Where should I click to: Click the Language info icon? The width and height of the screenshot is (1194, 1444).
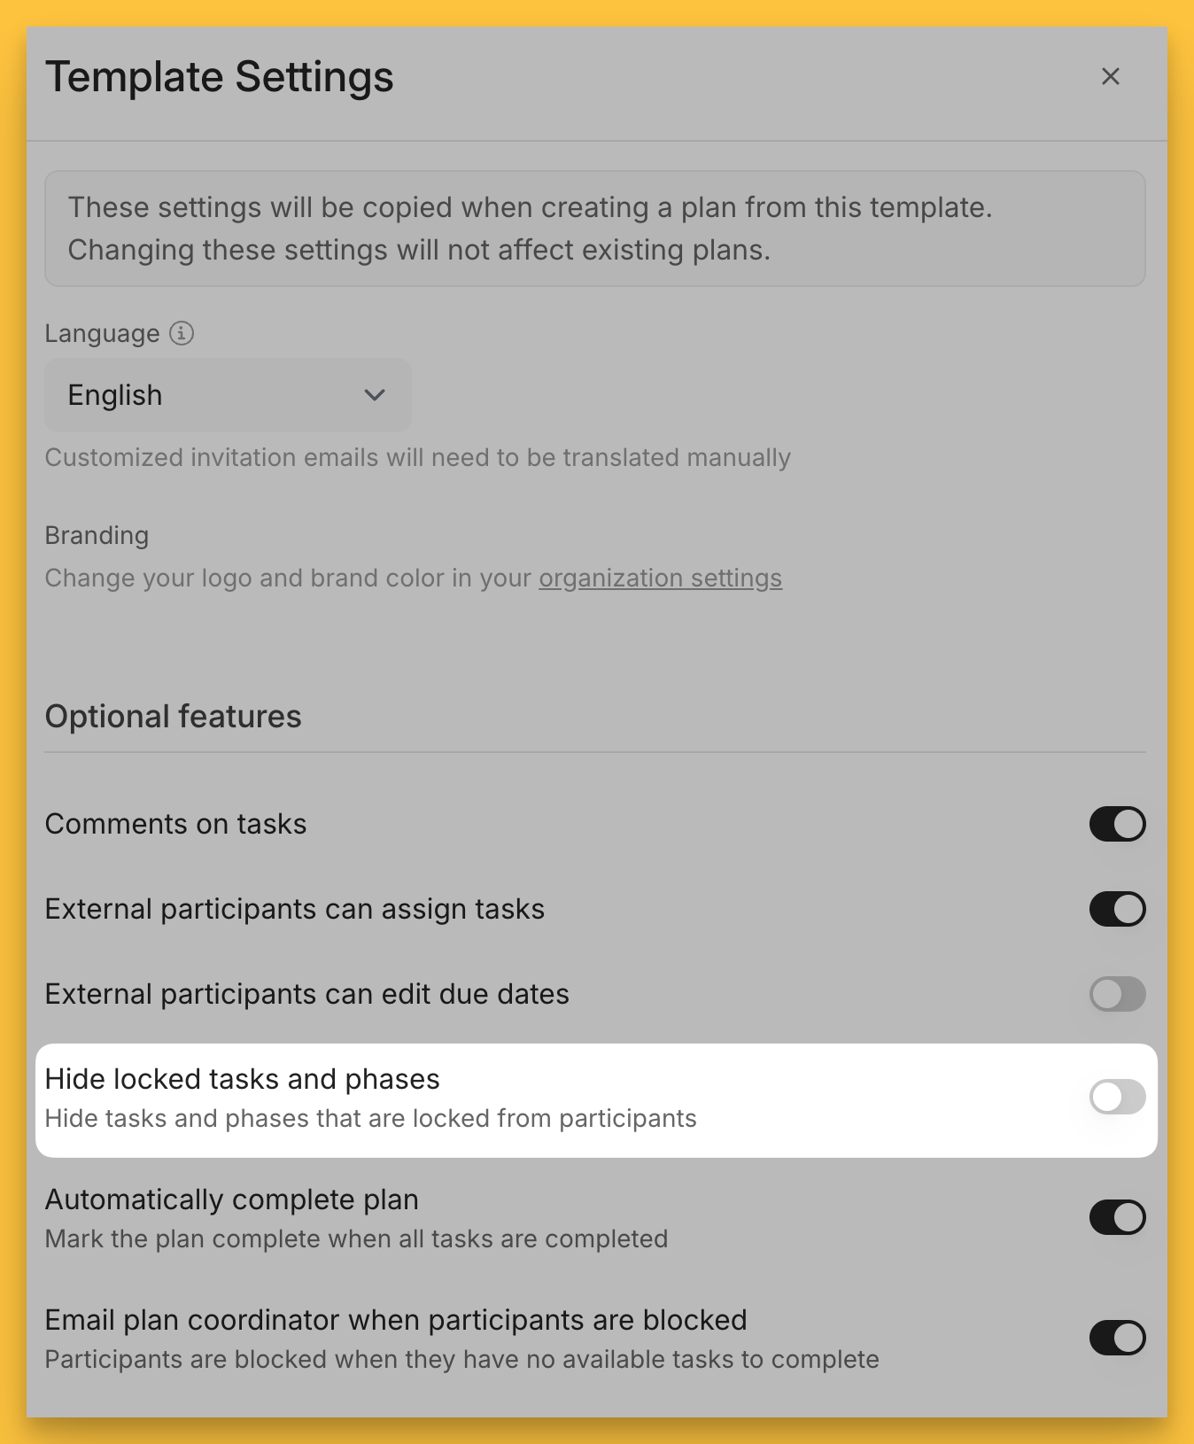[x=182, y=333]
